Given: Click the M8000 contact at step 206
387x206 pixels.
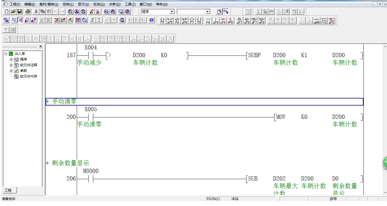Looking at the screenshot, I should (91, 179).
